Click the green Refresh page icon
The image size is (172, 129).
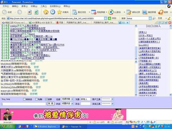coord(36,12)
